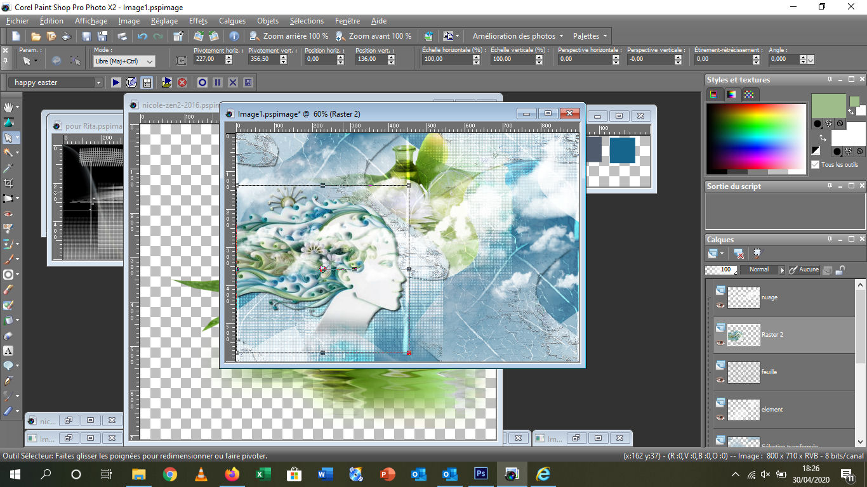This screenshot has height=487, width=867.
Task: Start script recording
Action: pyautogui.click(x=202, y=82)
